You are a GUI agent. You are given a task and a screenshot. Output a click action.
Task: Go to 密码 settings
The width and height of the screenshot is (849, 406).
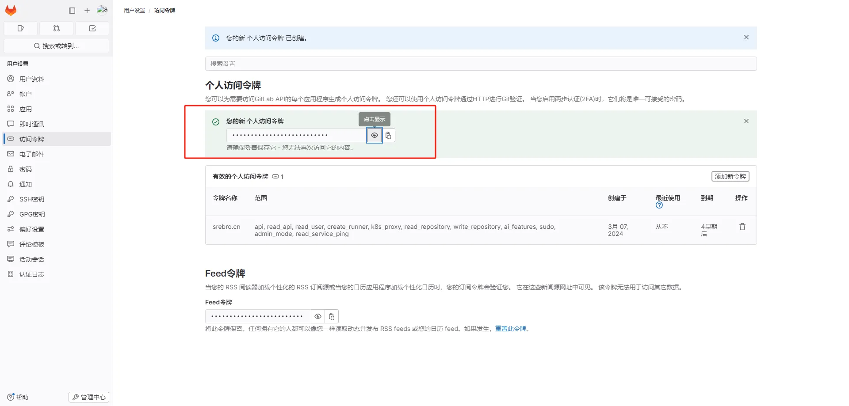57,169
